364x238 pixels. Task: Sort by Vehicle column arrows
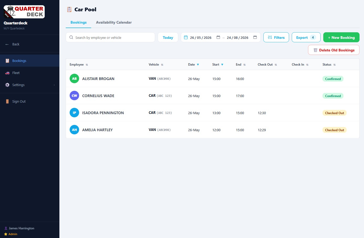tap(162, 65)
